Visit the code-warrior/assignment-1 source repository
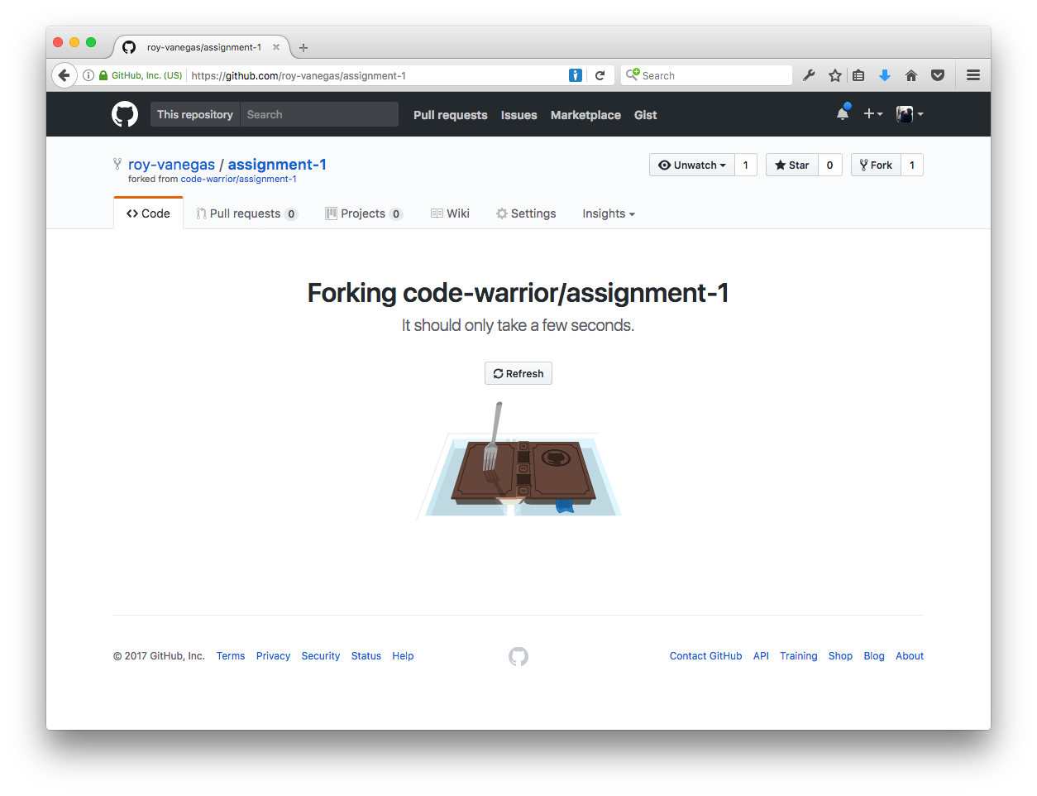The image size is (1037, 796). click(x=238, y=179)
